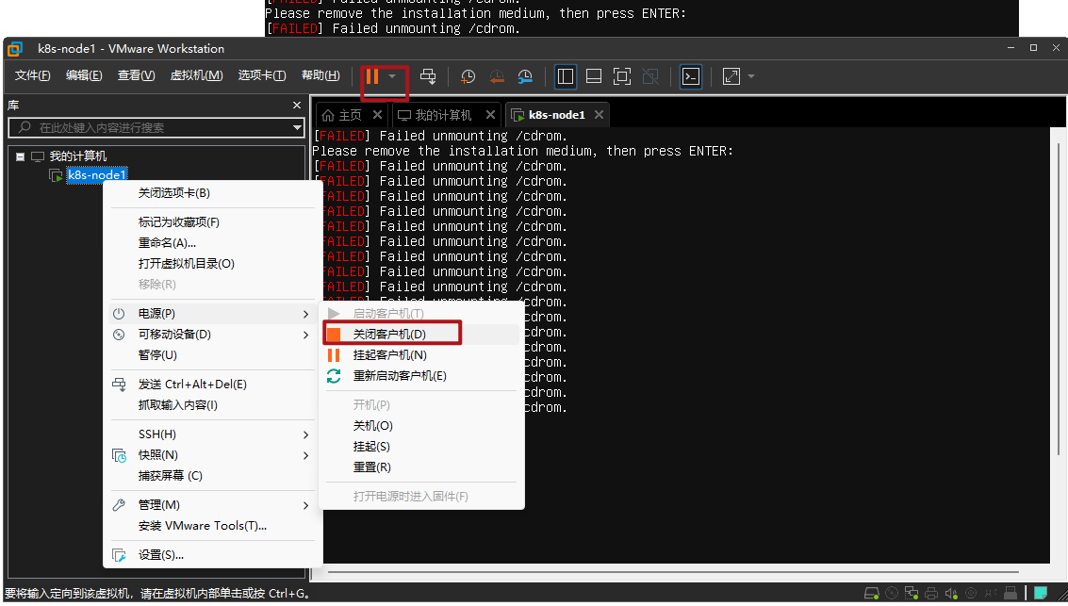Screen dimensions: 1068x606
Task: Collapse the 我的计算机 tree node
Action: (x=21, y=156)
